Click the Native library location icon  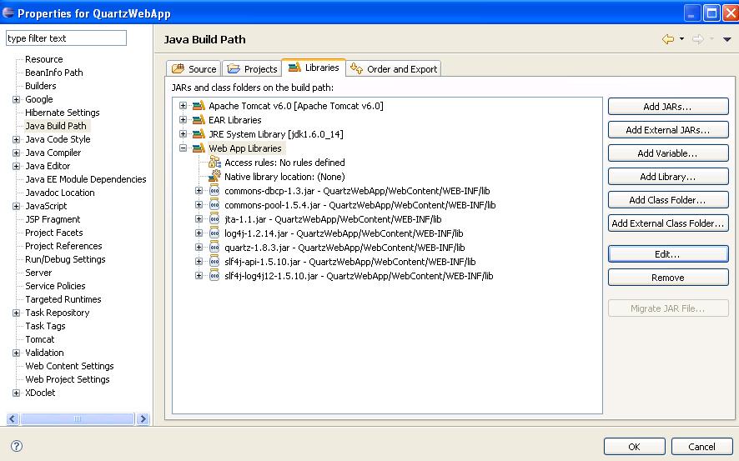214,176
